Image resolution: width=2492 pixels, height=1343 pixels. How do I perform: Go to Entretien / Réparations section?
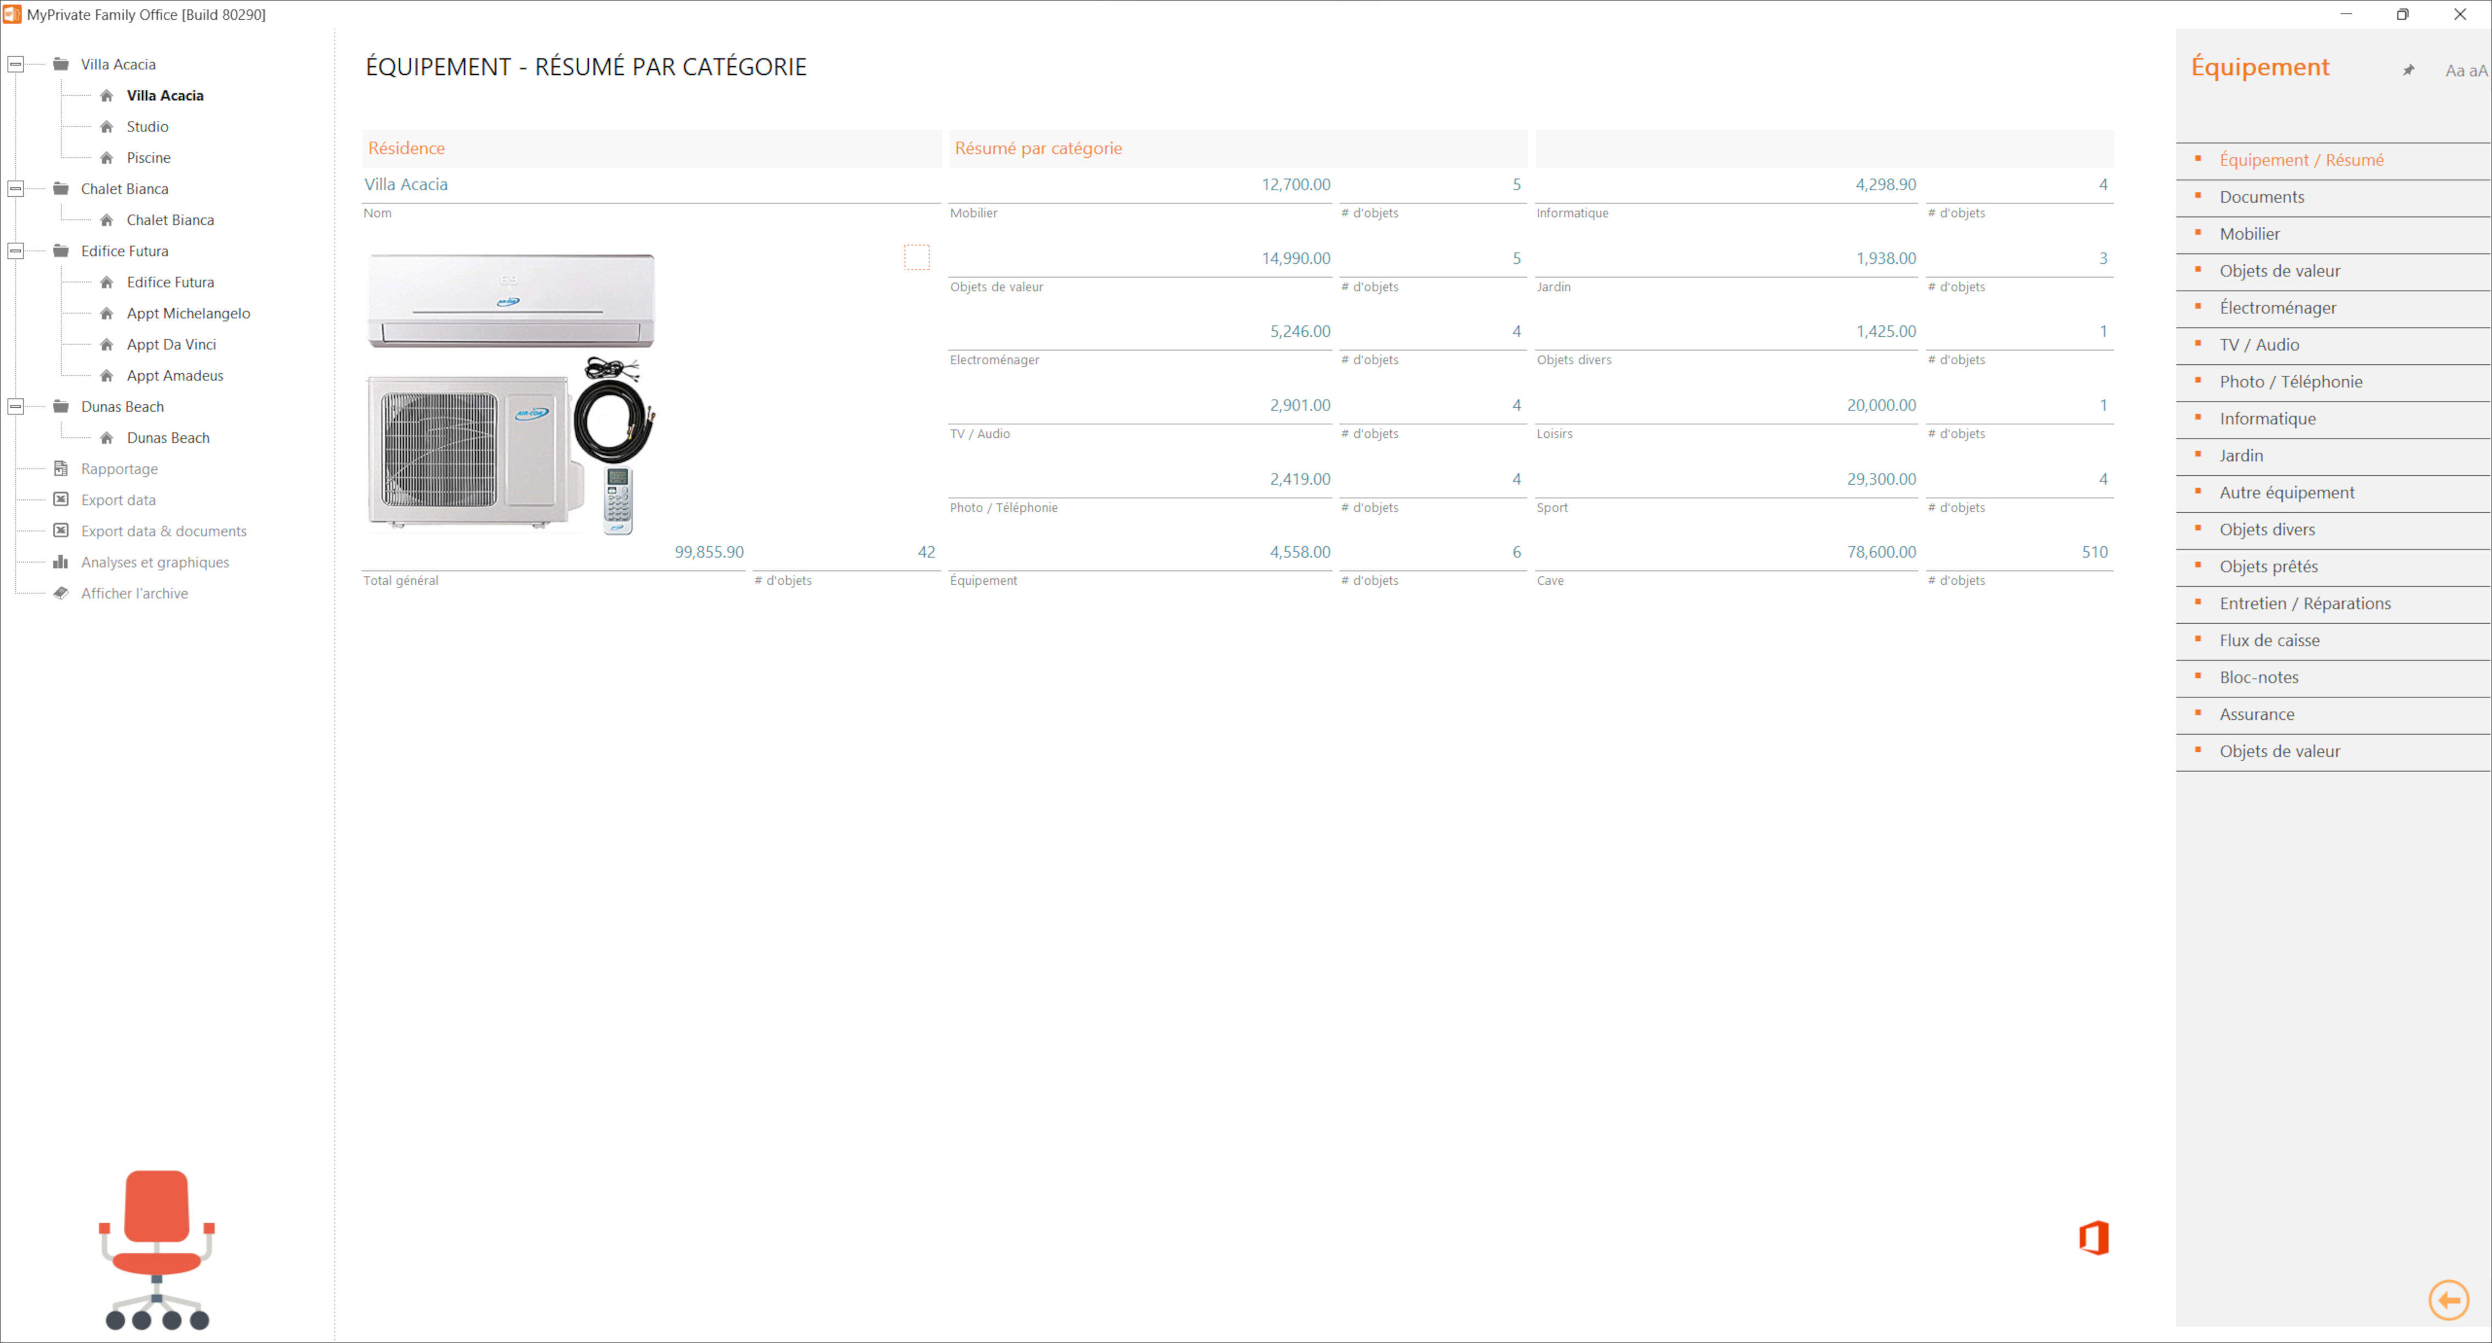(2305, 603)
